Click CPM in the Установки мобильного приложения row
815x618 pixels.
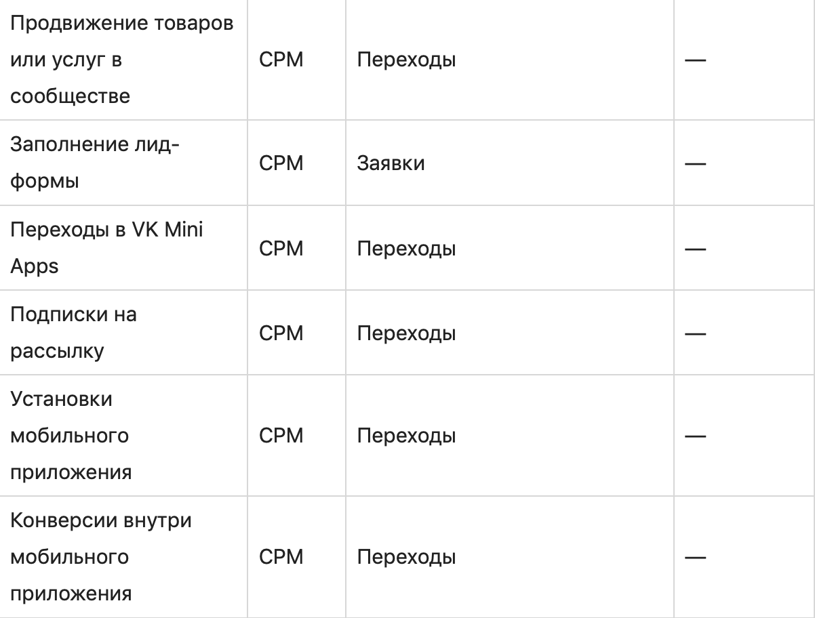pos(281,436)
